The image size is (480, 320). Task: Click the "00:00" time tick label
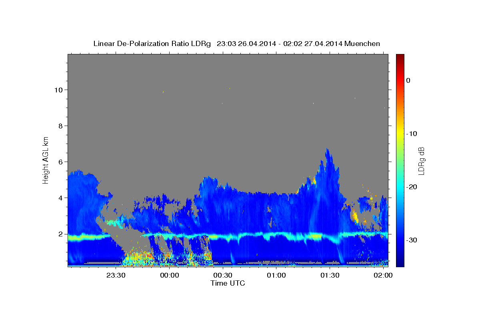coord(169,276)
